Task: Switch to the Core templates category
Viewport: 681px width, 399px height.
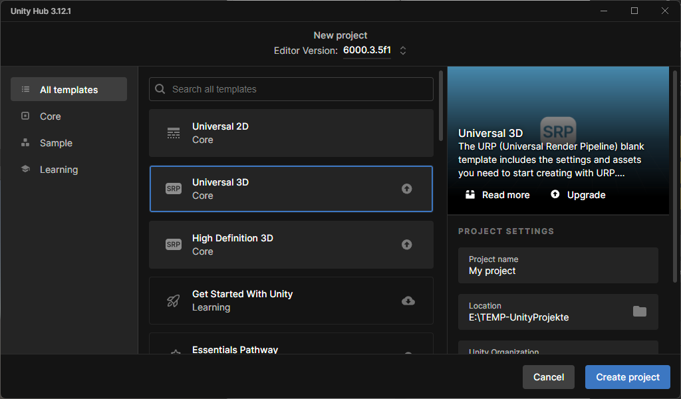Action: tap(50, 116)
